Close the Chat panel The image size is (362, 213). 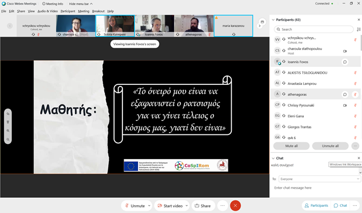[359, 158]
